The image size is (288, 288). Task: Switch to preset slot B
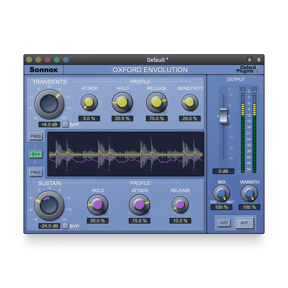click(x=259, y=60)
